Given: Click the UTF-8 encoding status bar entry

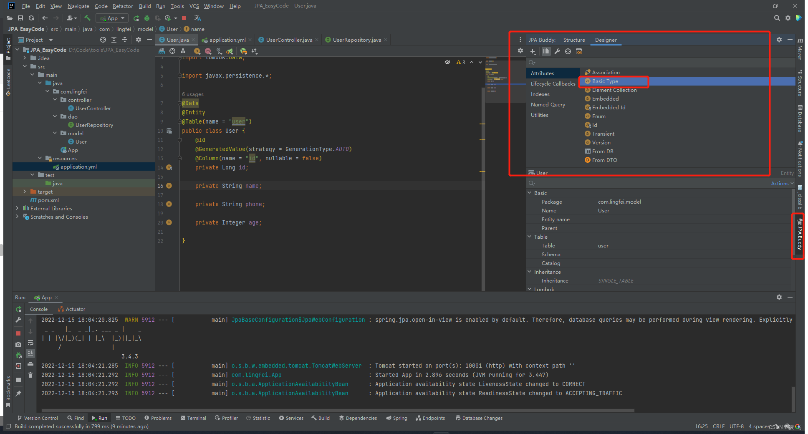Looking at the screenshot, I should 736,426.
